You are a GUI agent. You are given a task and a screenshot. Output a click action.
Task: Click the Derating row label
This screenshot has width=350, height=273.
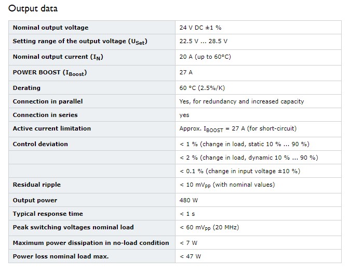26,88
